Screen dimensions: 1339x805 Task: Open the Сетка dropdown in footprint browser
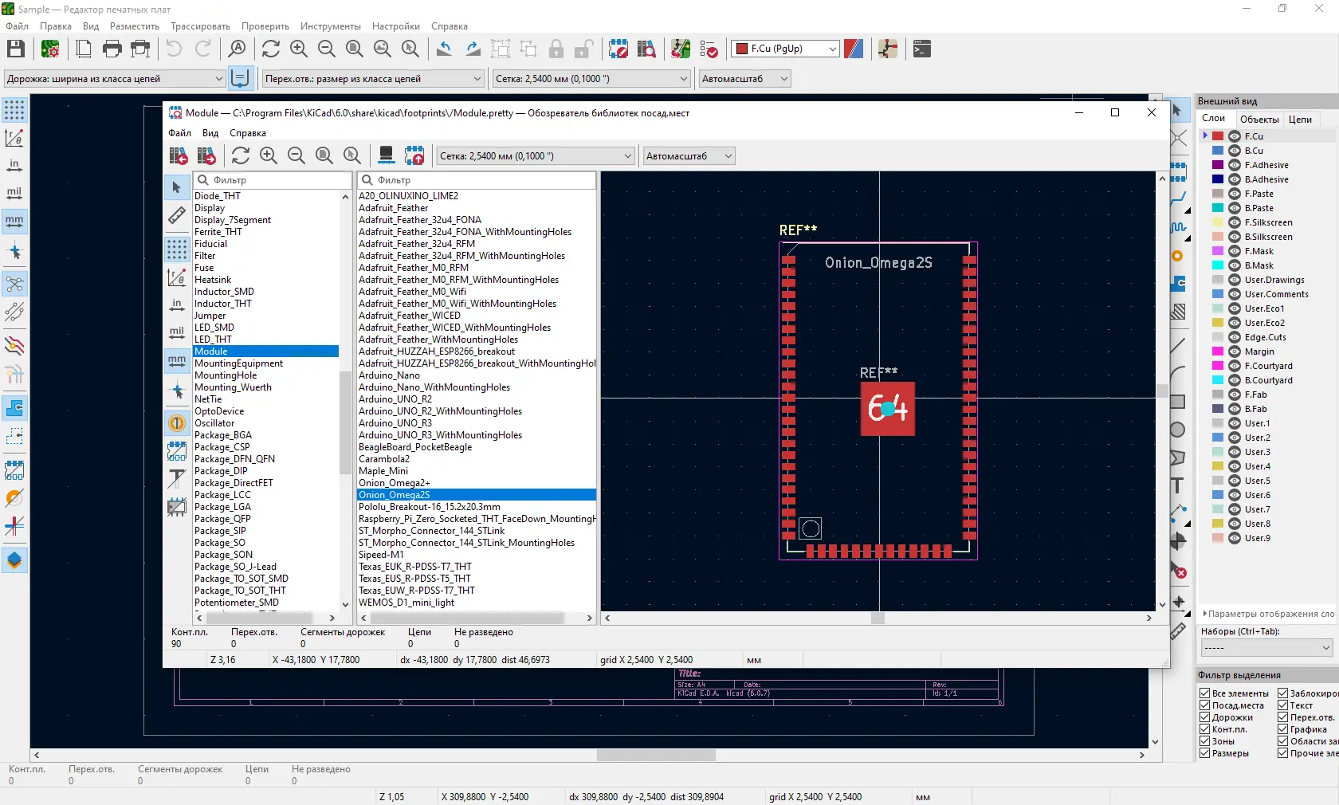point(627,156)
